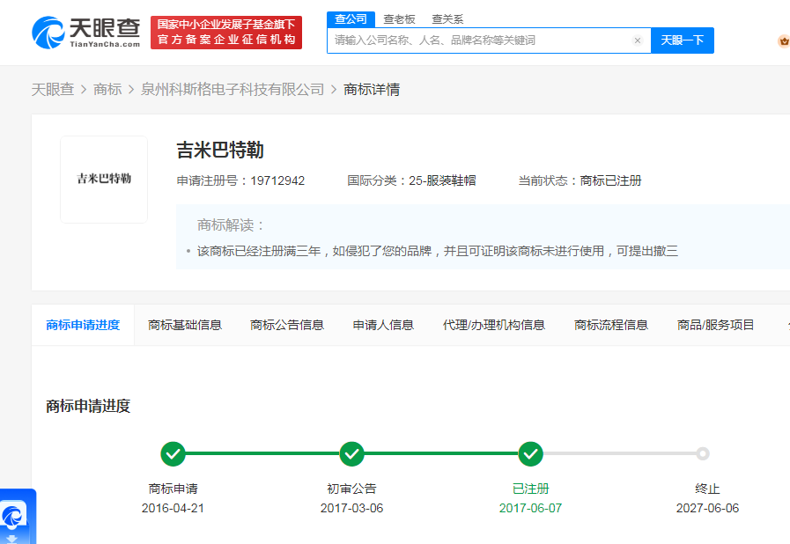The height and width of the screenshot is (544, 790).
Task: Click the red 官方备案企业征信机构 badge
Action: pos(226,33)
